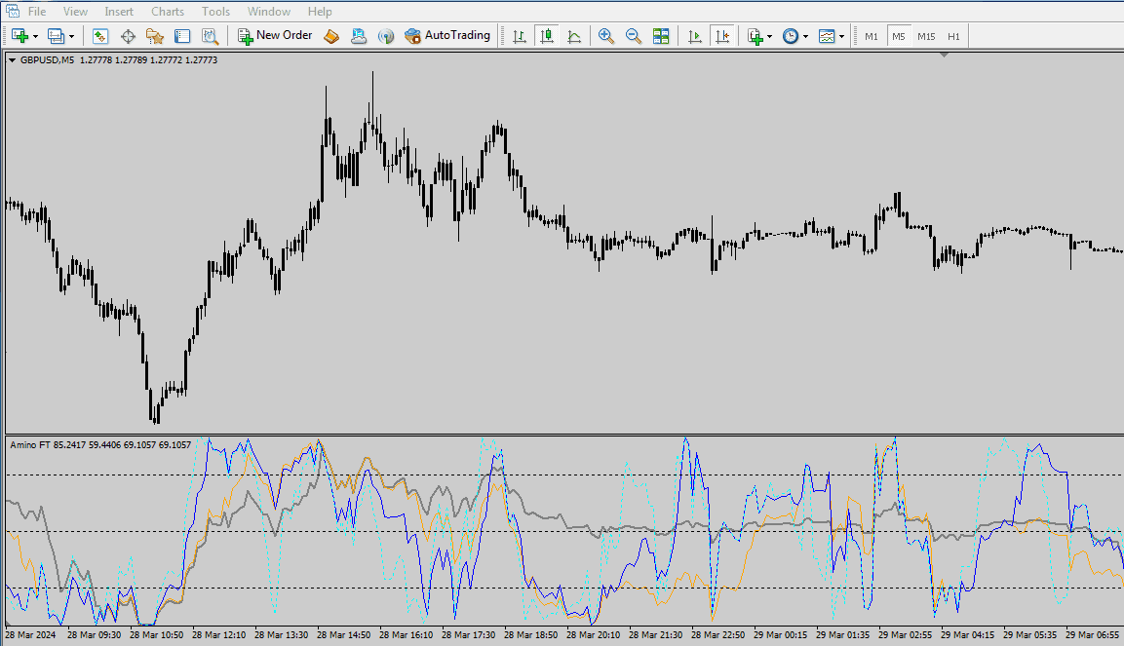Open the Market Watch panel
The image size is (1124, 646).
pos(99,36)
